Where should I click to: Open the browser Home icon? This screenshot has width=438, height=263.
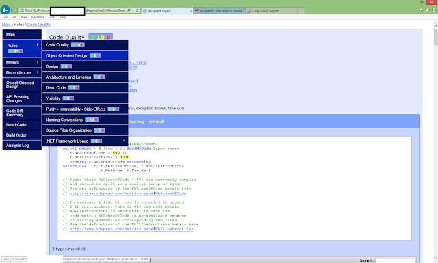point(421,10)
